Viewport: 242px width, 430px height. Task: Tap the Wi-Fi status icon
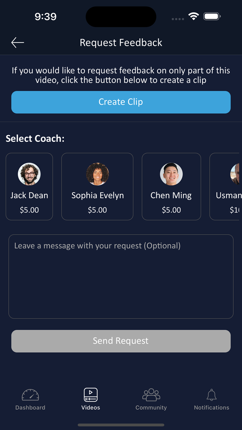[x=194, y=16]
